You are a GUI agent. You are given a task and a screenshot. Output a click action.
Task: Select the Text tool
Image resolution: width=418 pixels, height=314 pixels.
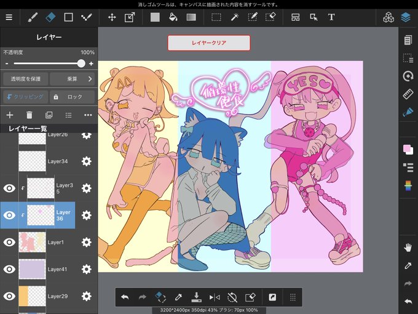pyautogui.click(x=331, y=17)
